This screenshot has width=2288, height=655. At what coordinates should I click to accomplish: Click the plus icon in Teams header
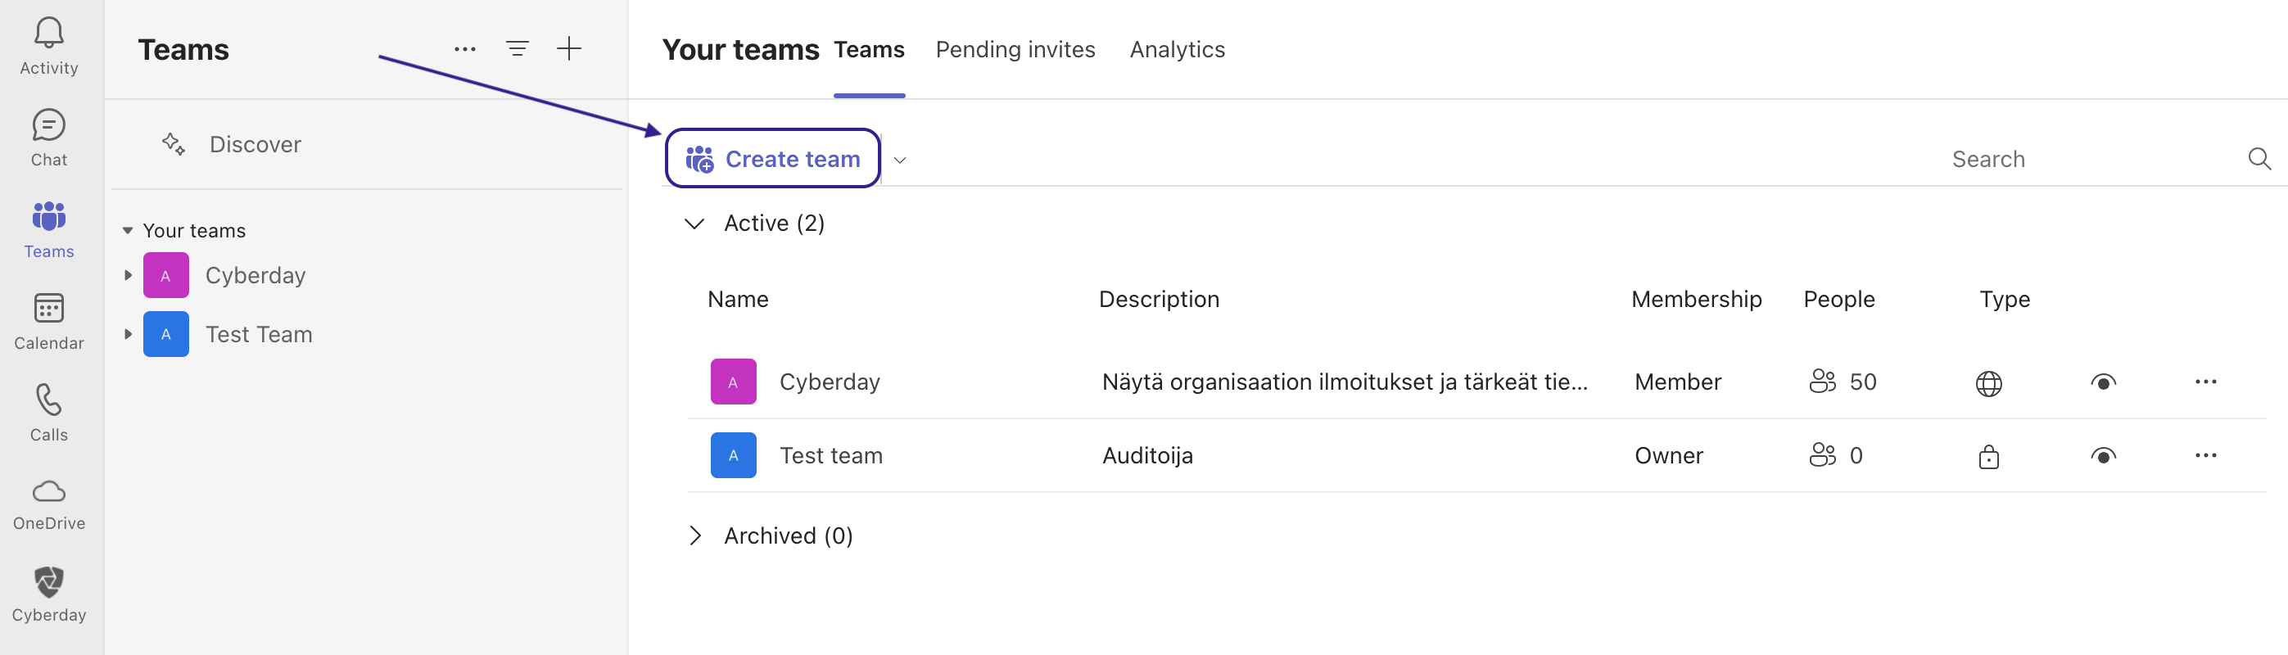tap(568, 48)
